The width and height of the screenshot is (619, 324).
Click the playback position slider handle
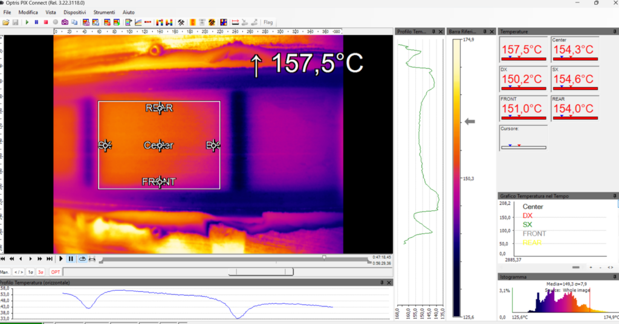point(324,258)
